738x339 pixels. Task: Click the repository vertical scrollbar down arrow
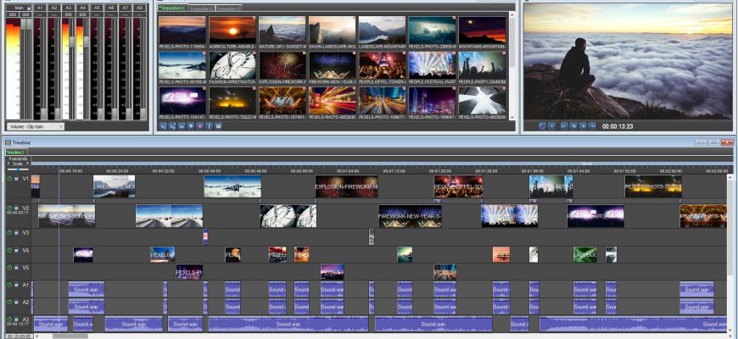click(512, 118)
